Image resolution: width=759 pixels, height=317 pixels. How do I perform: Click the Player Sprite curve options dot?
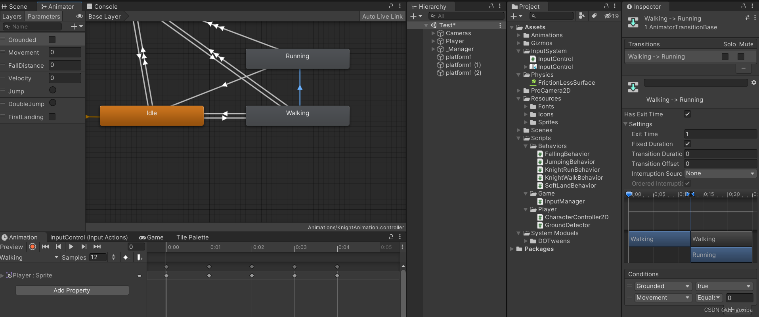point(140,275)
